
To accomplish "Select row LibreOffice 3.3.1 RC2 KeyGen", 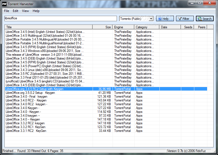I will [x=106, y=131].
